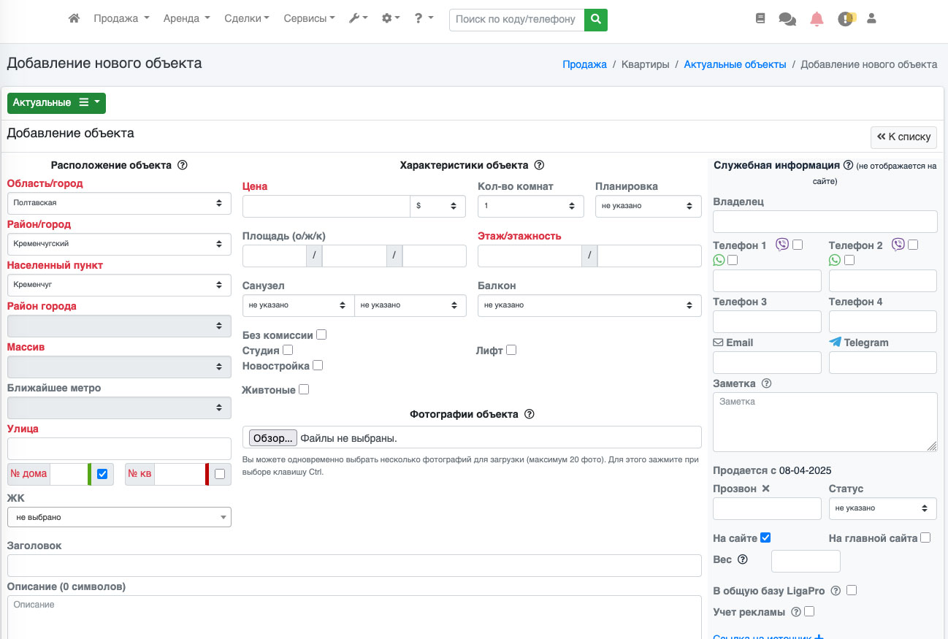Click the Обзор... file browse button
Image resolution: width=948 pixels, height=639 pixels.
coord(273,438)
